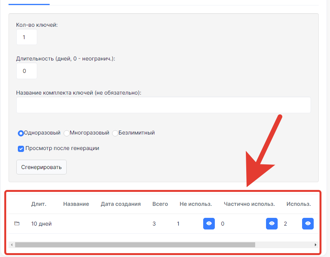View unused keys eye button

pos(209,224)
